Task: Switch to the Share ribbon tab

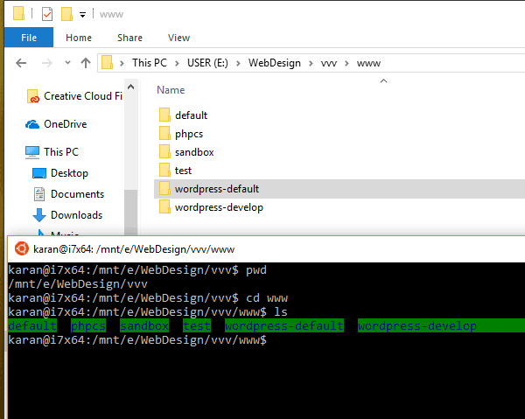Action: click(x=129, y=38)
